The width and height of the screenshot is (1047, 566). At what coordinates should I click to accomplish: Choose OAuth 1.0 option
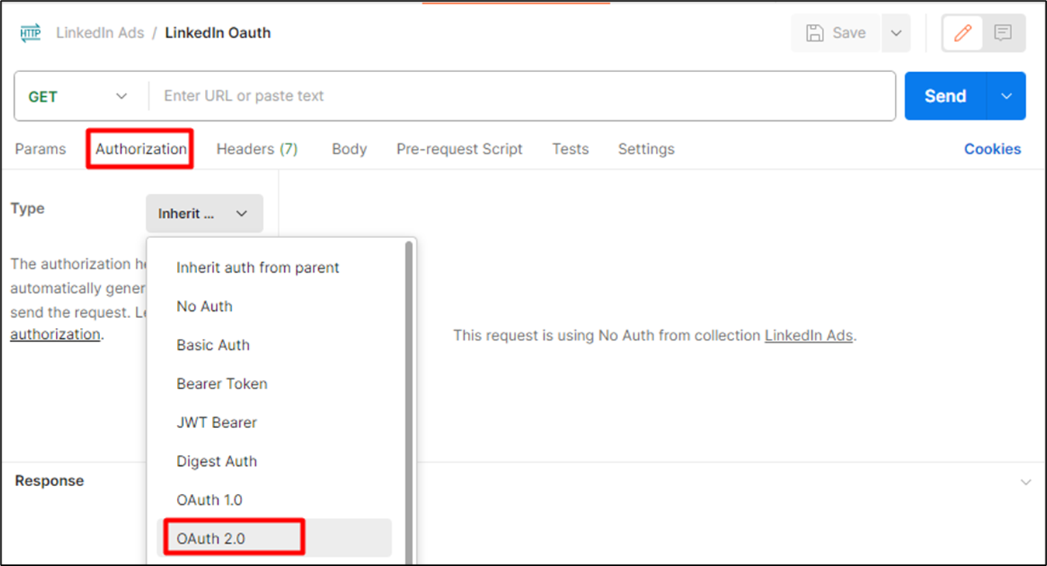tap(274, 500)
